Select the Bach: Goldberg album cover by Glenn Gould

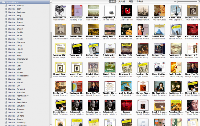tap(159, 68)
